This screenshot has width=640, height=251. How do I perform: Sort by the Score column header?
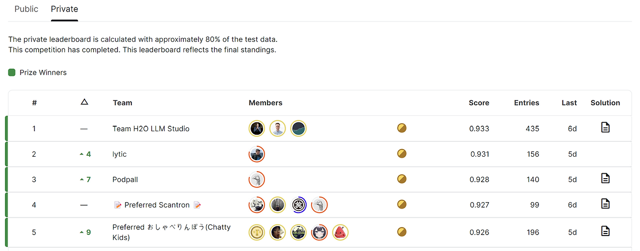tap(479, 103)
